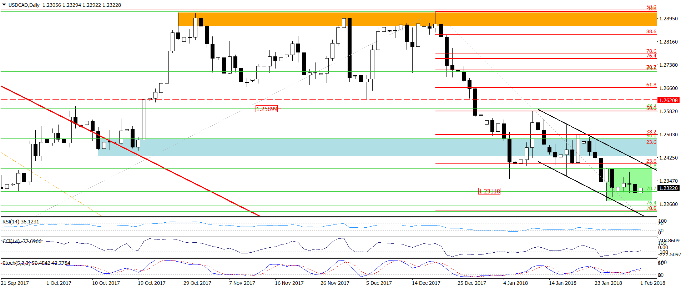Image resolution: width=681 pixels, height=288 pixels.
Task: Click the RSI(14) 36.1231 indicator label
Action: tap(21, 222)
